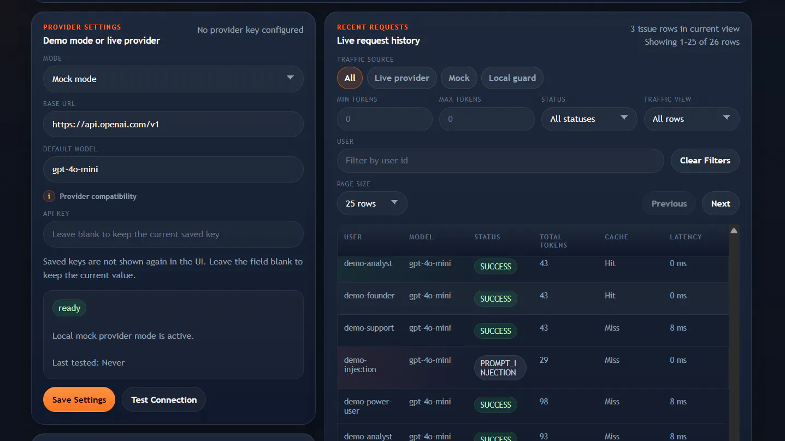Open the Traffic View All rows dropdown
The image size is (785, 441).
click(692, 119)
